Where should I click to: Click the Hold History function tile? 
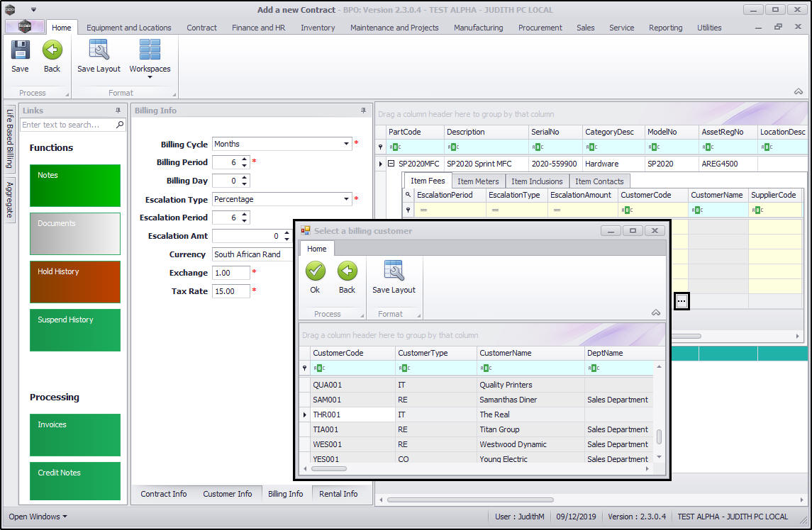coord(74,282)
